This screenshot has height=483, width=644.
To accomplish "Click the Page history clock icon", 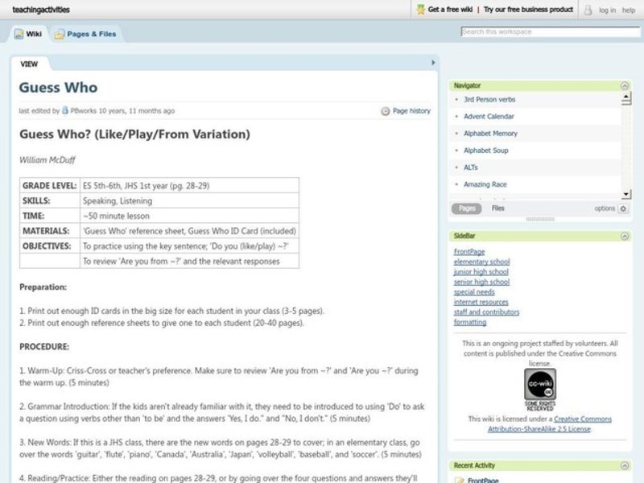I will click(x=385, y=111).
